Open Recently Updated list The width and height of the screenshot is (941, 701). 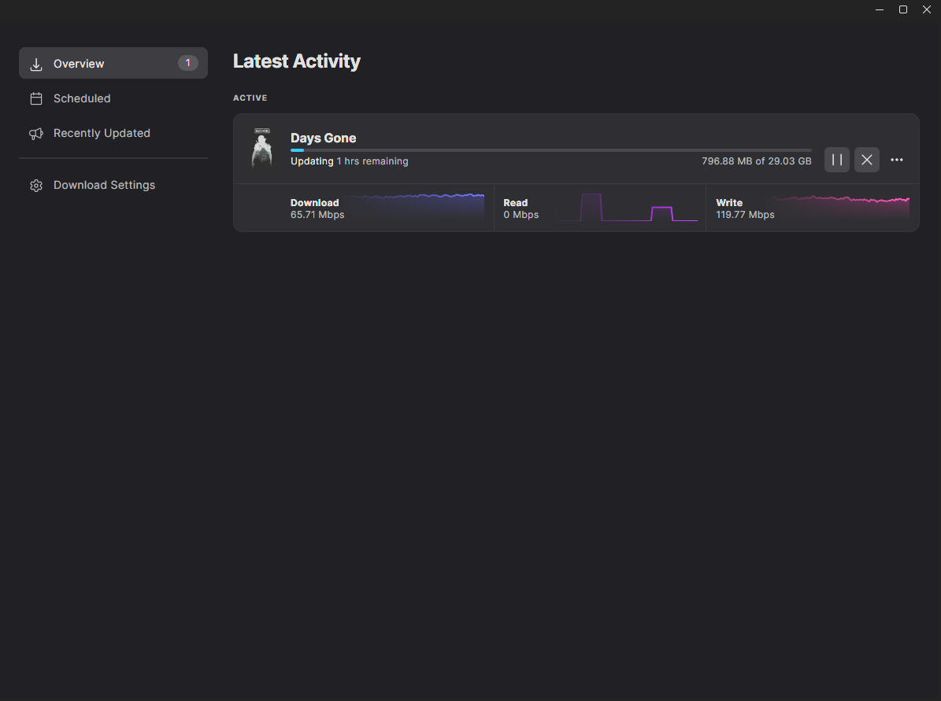[113, 133]
